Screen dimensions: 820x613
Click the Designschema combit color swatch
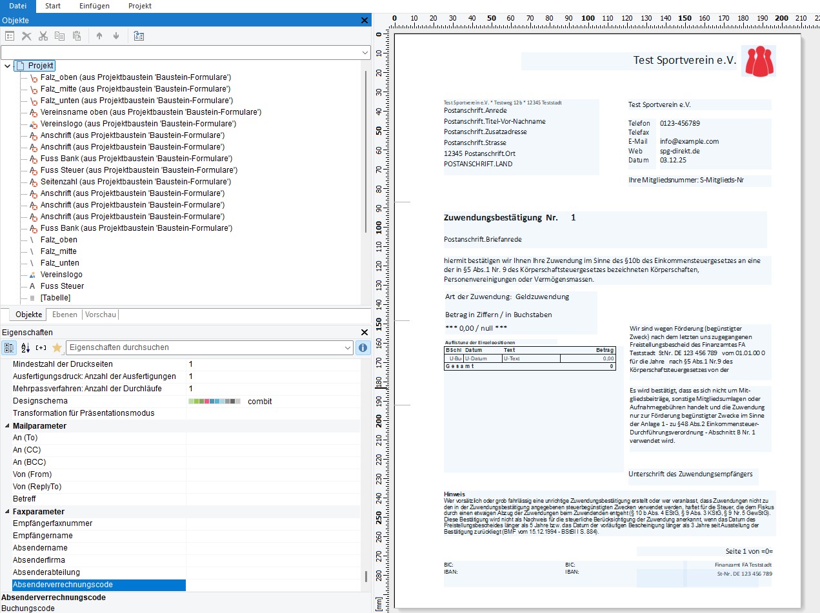[214, 402]
